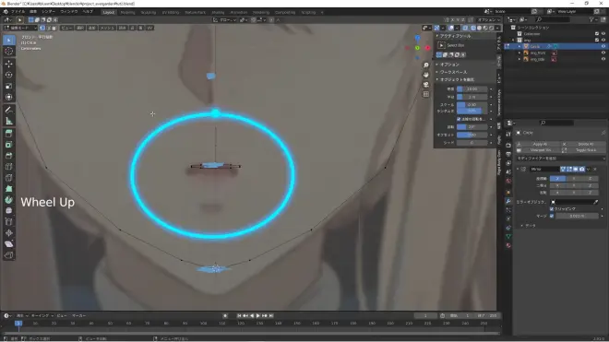Open the Object Data green triangle tab
The height and width of the screenshot is (342, 609).
pos(508,236)
